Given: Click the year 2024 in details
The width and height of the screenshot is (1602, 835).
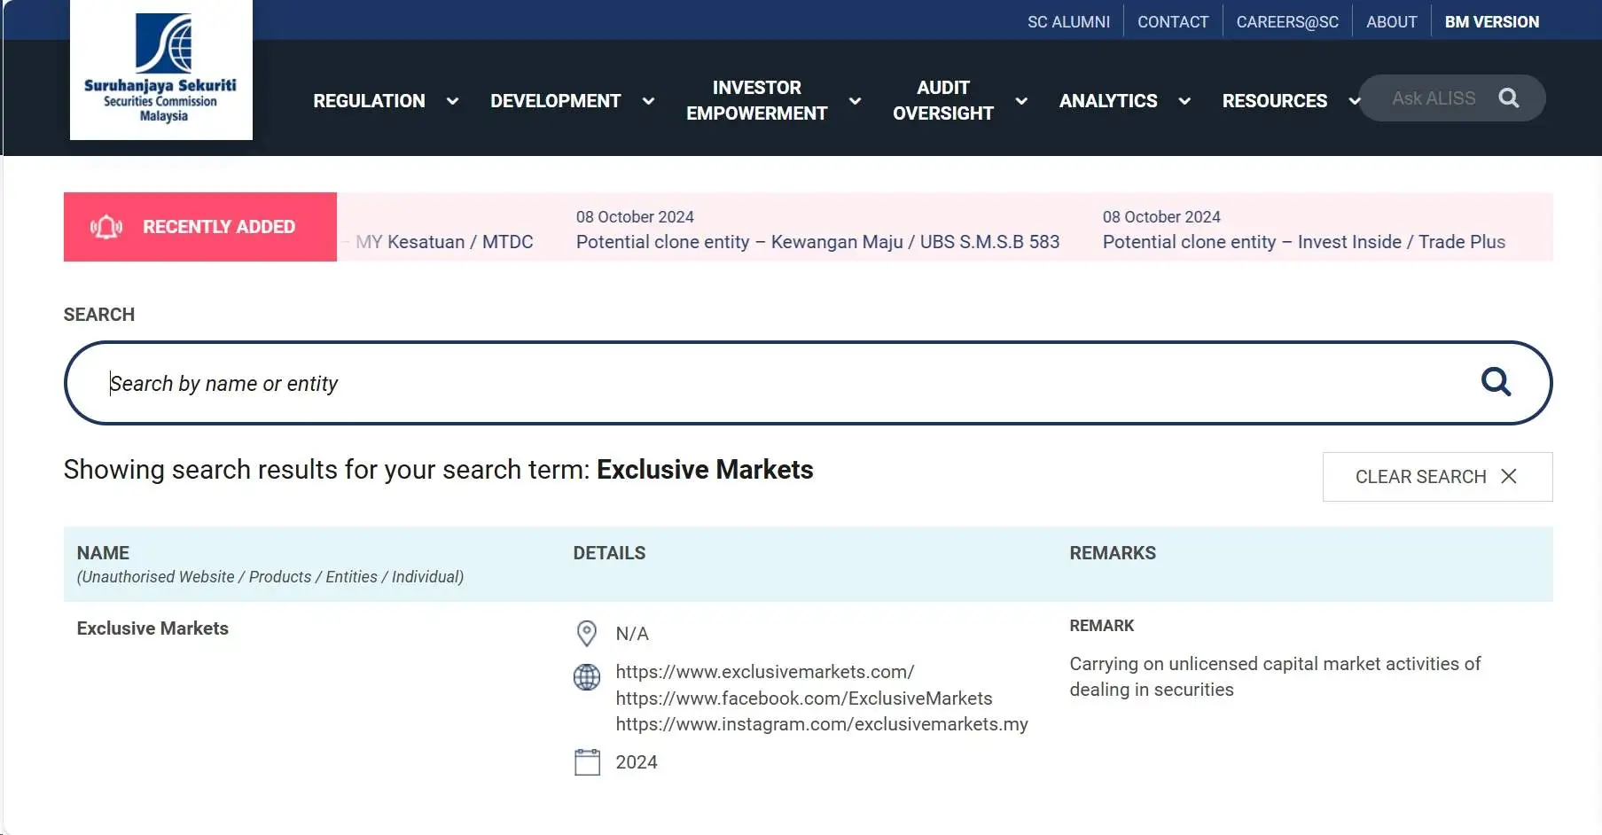Looking at the screenshot, I should click(x=637, y=762).
